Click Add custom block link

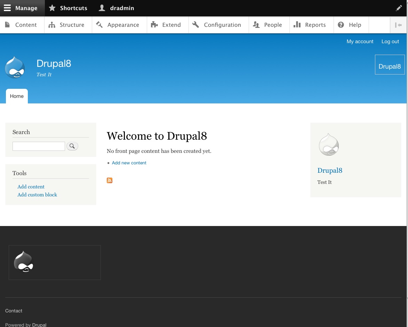(x=37, y=195)
